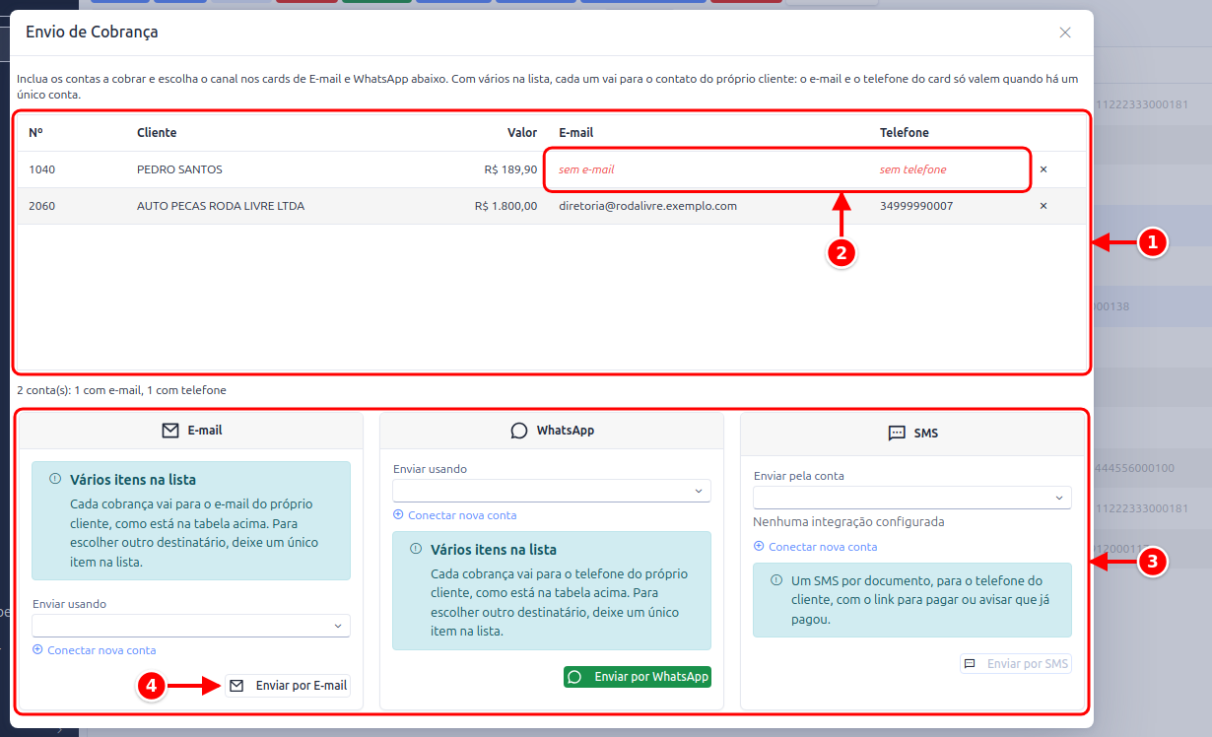Viewport: 1212px width, 737px height.
Task: Close the Envio de Cobrança dialog
Action: pos(1065,33)
